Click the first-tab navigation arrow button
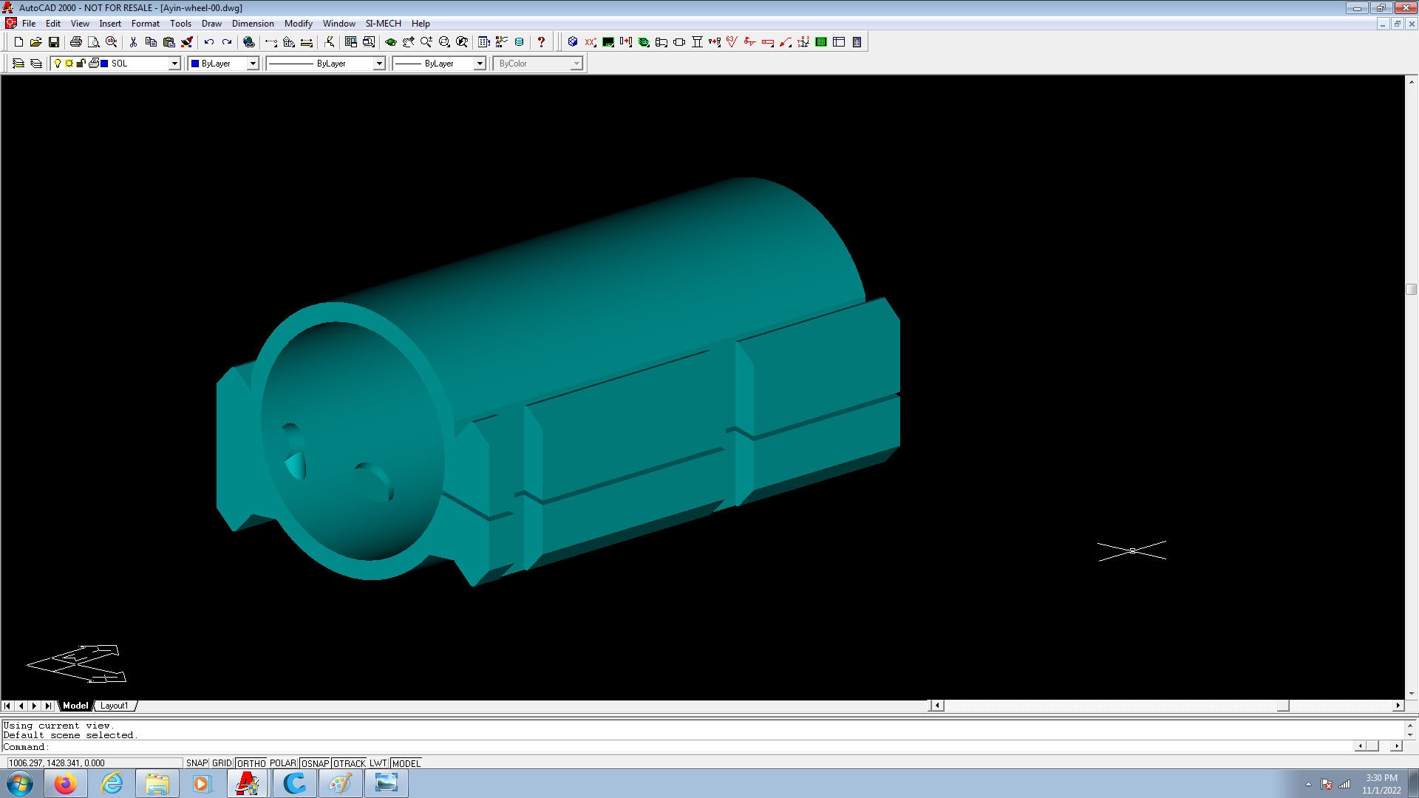The width and height of the screenshot is (1419, 798). (x=7, y=706)
